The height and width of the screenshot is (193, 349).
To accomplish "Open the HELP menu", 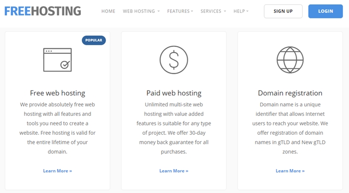I will coord(241,11).
